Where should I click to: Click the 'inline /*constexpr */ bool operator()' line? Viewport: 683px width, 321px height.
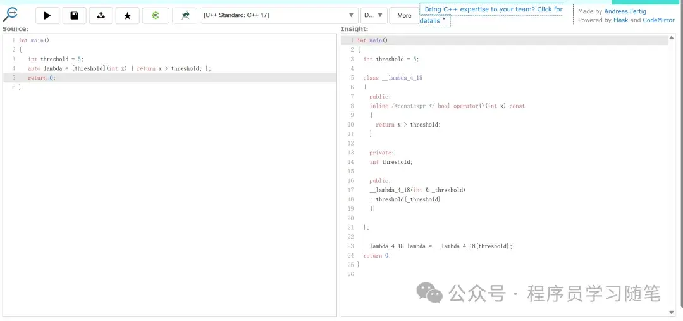pos(447,106)
